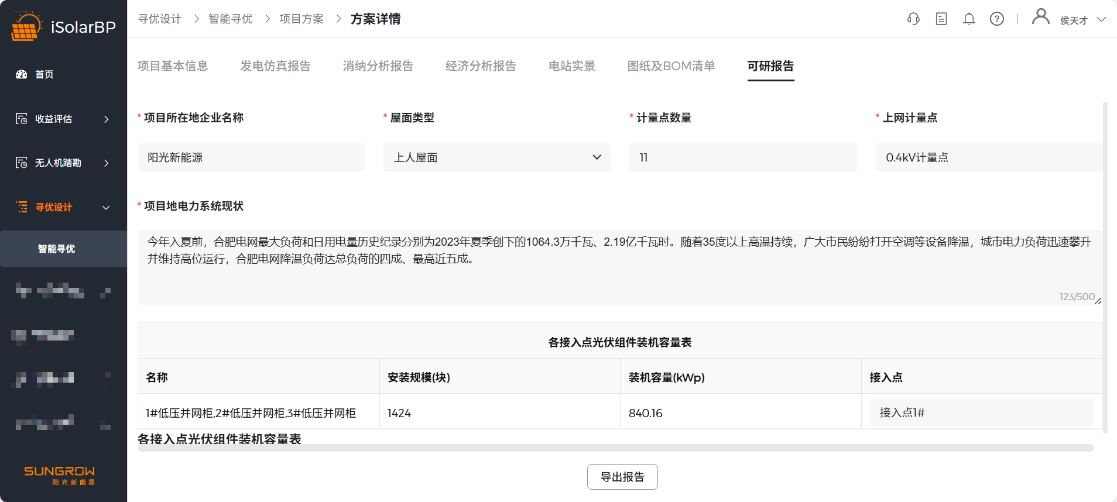Viewport: 1117px width, 502px height.
Task: Click the help question mark icon
Action: click(x=996, y=19)
